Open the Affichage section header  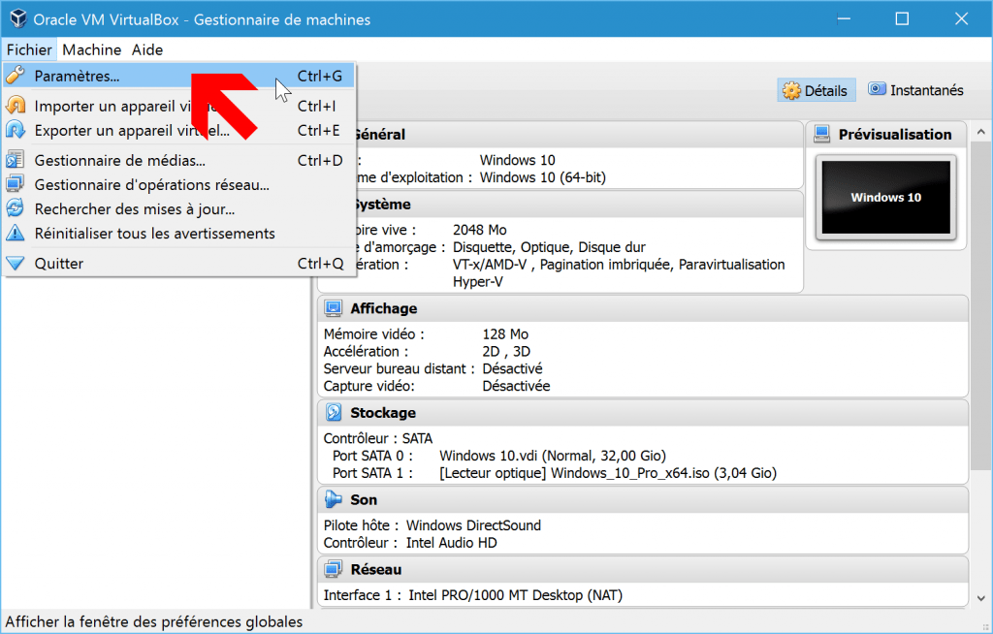643,308
